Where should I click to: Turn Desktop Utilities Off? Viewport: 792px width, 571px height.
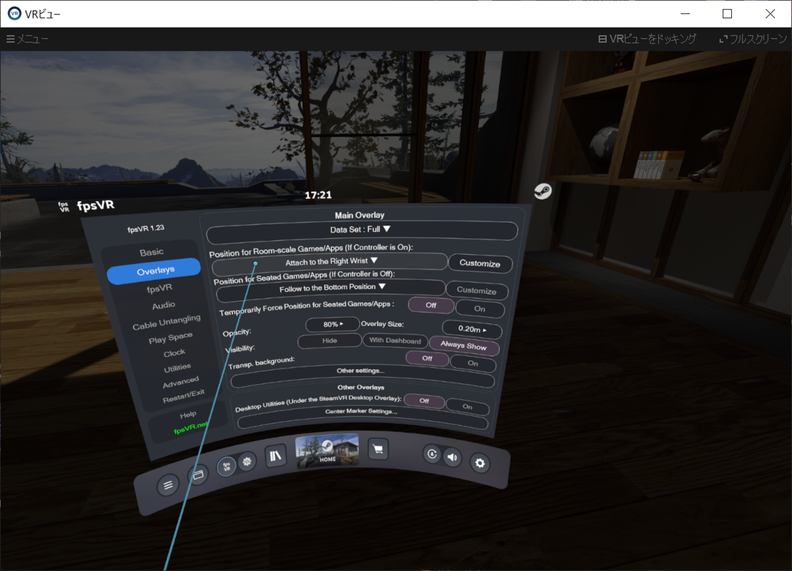424,401
